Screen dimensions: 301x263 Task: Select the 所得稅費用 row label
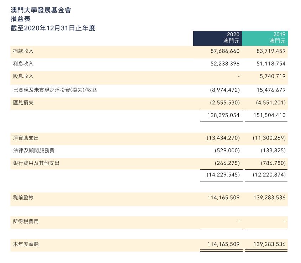[x=26, y=221]
